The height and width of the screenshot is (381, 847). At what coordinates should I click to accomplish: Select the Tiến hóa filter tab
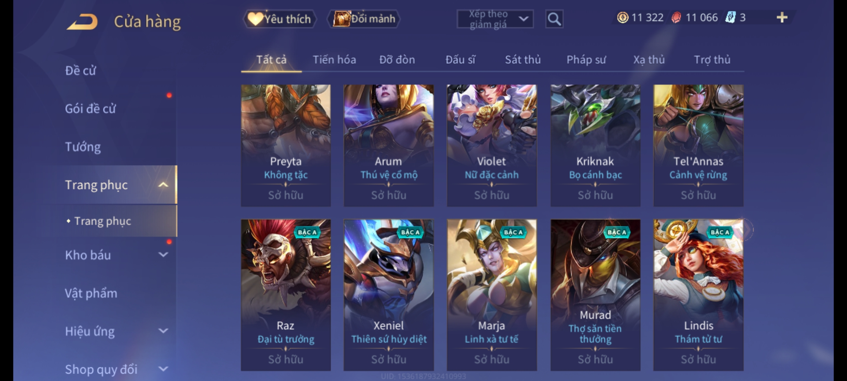click(334, 60)
